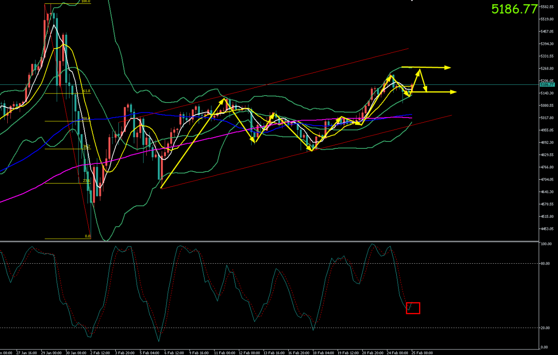
Task: Click the red rectangle on the stochastic indicator
Action: pos(413,308)
